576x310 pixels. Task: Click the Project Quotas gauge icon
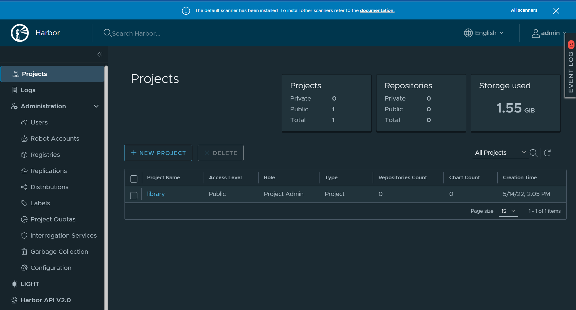(x=24, y=219)
